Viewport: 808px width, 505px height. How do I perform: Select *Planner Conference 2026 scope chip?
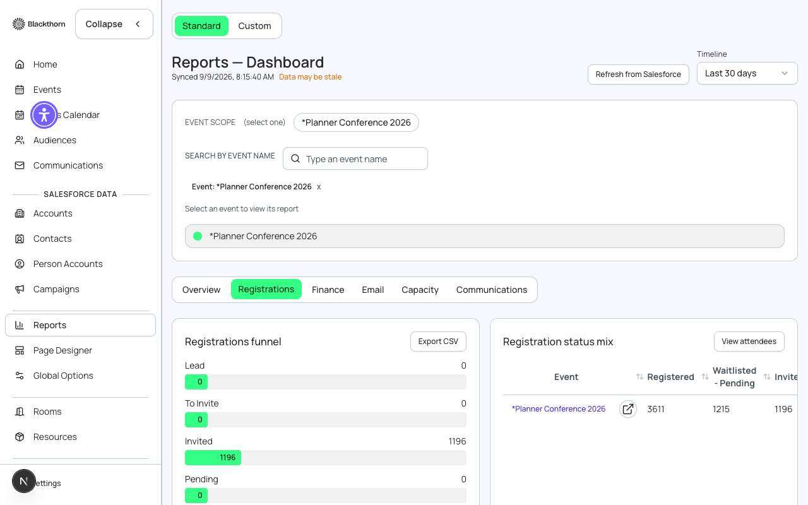pos(356,122)
